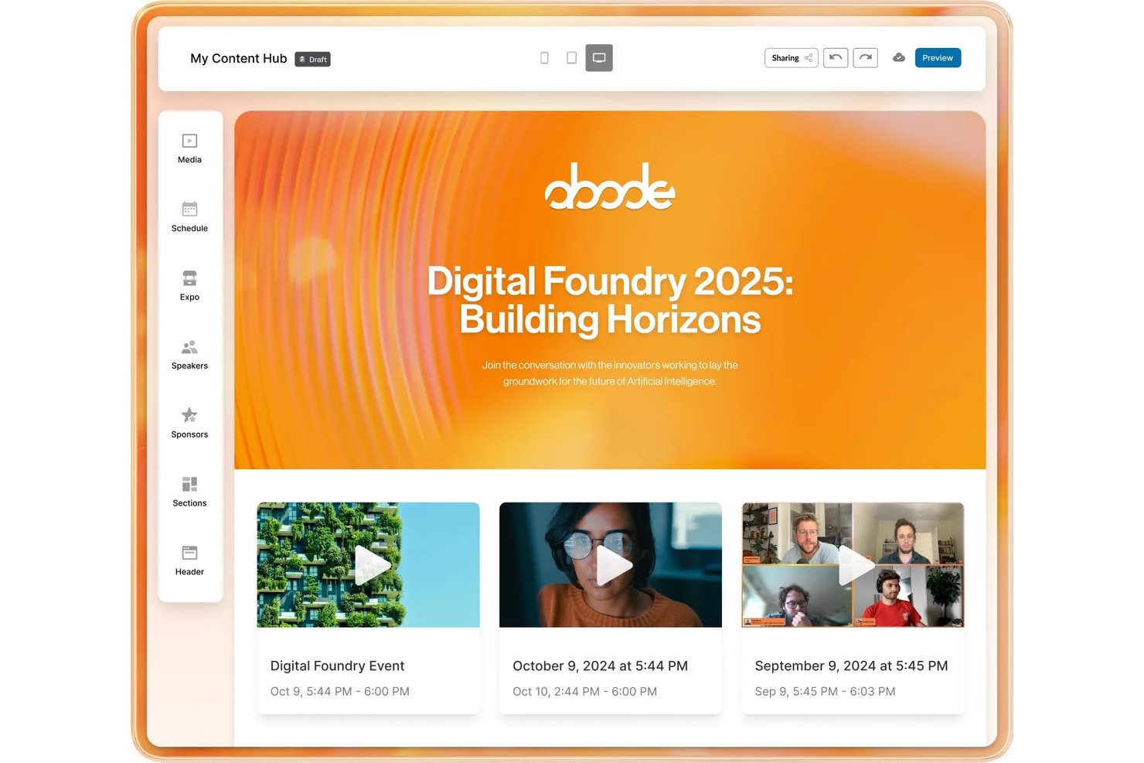The image size is (1144, 763).
Task: Open the Sponsors star icon
Action: coord(189,415)
